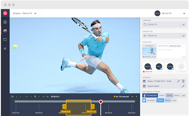Pause the video playback
This screenshot has width=189, height=116.
click(x=35, y=96)
